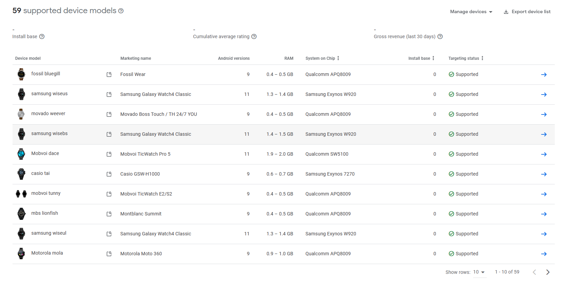View details arrow for casio tai
This screenshot has width=570, height=286.
point(544,174)
